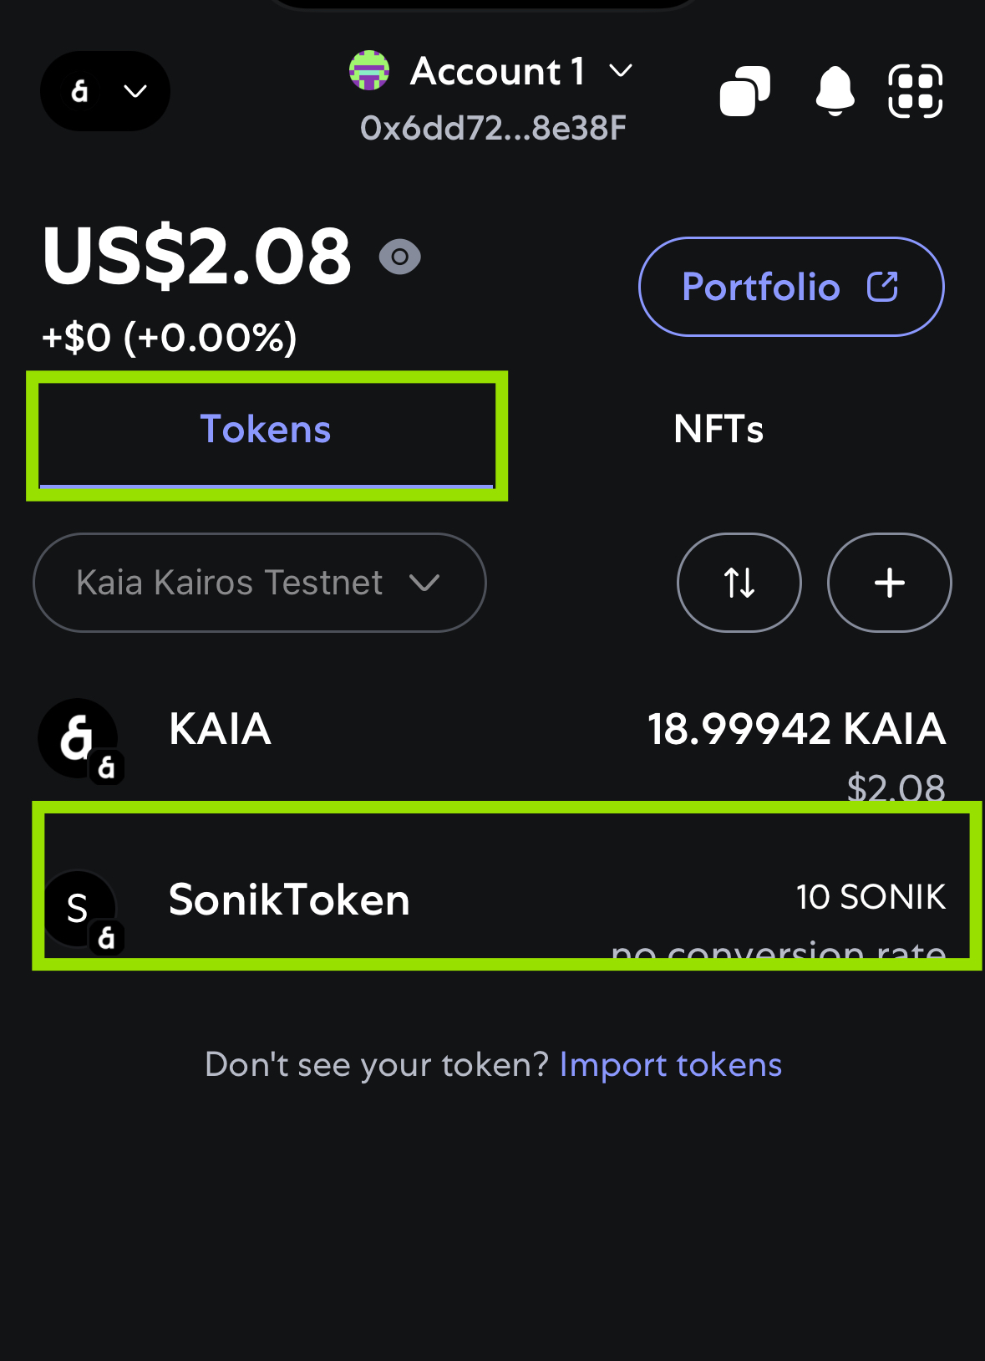Expand the Account 1 dropdown chevron
The image size is (985, 1361).
(621, 71)
